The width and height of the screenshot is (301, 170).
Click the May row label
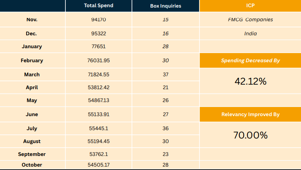point(32,101)
